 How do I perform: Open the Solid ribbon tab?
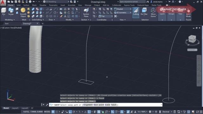(18, 5)
